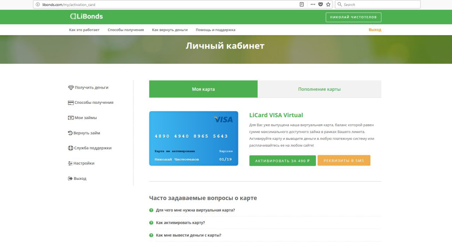Click the history icon beside Вернуть займ
Viewport: 452px width, 245px height.
click(x=70, y=133)
